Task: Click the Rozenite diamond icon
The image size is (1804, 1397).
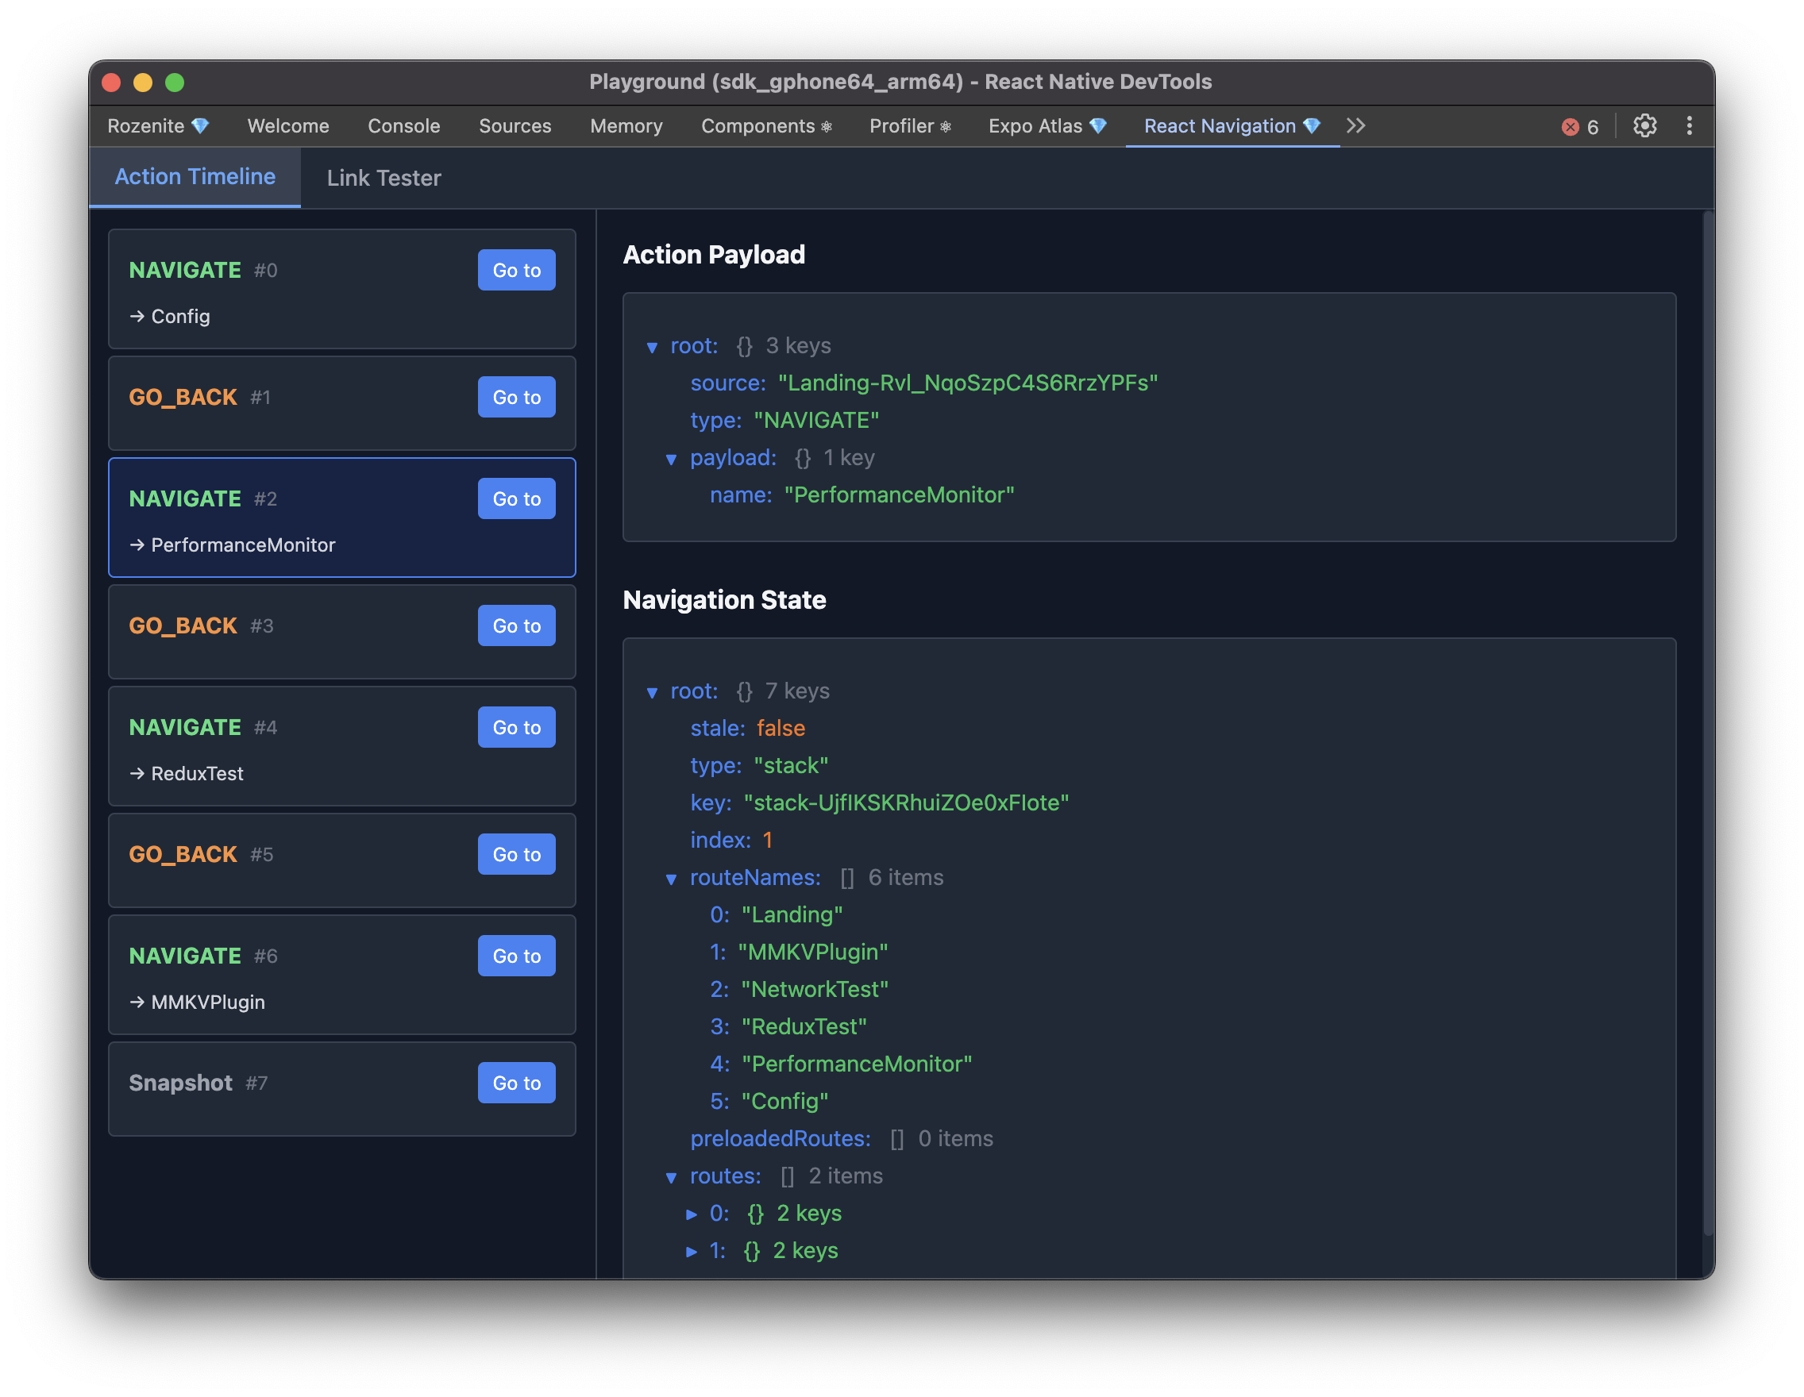Action: [201, 125]
